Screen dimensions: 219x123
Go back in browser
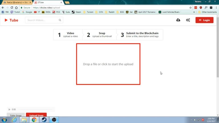pos(3,8)
